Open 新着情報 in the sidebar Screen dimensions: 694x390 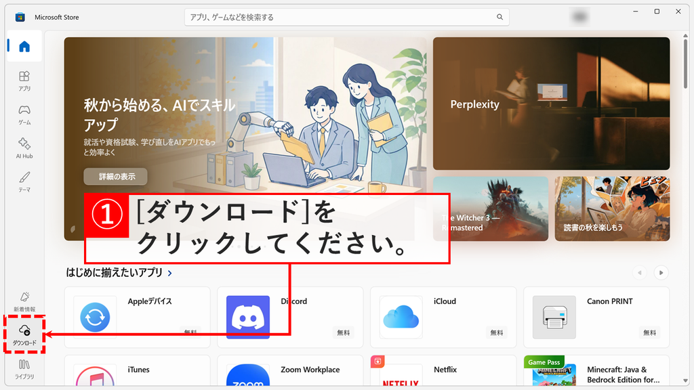point(24,301)
